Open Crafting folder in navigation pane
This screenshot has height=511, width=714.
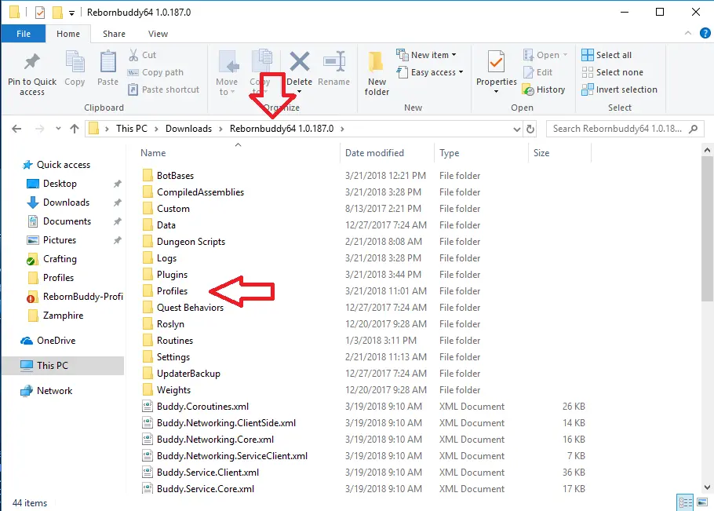[60, 259]
